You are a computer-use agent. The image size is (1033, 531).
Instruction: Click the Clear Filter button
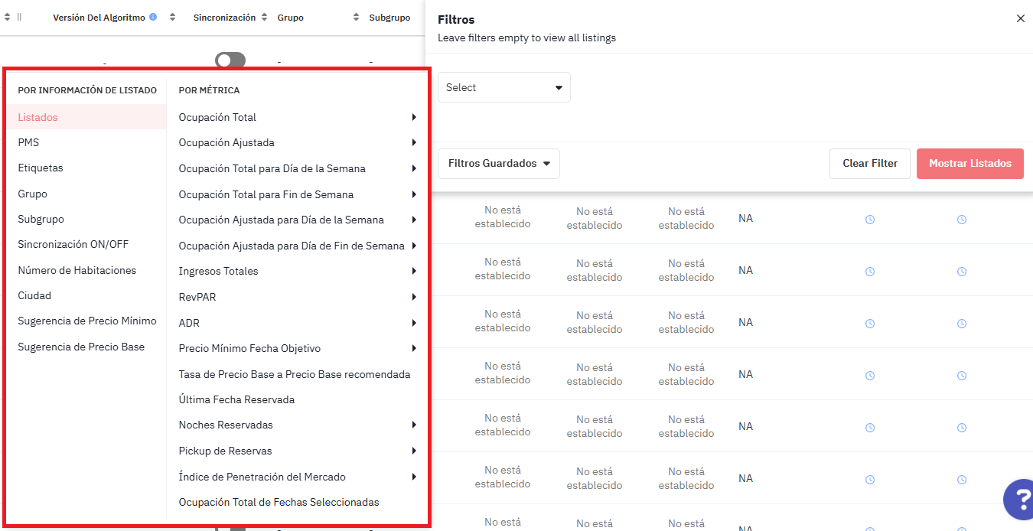(x=869, y=164)
